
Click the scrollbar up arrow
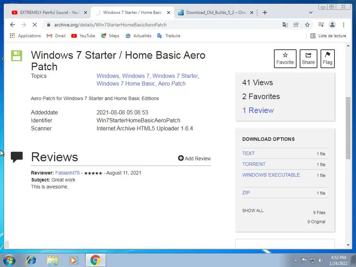click(x=348, y=46)
